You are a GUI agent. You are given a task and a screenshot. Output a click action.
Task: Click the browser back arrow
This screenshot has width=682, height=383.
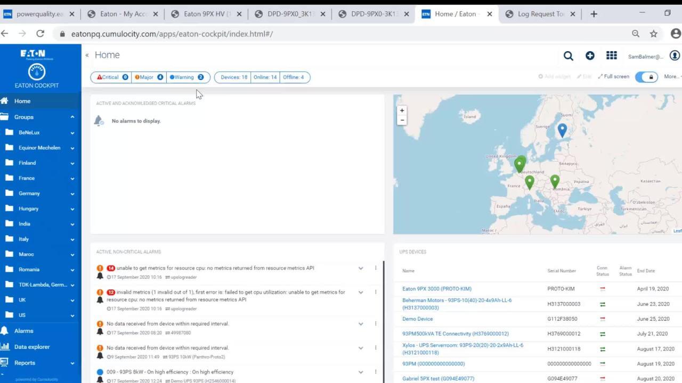[x=5, y=34]
